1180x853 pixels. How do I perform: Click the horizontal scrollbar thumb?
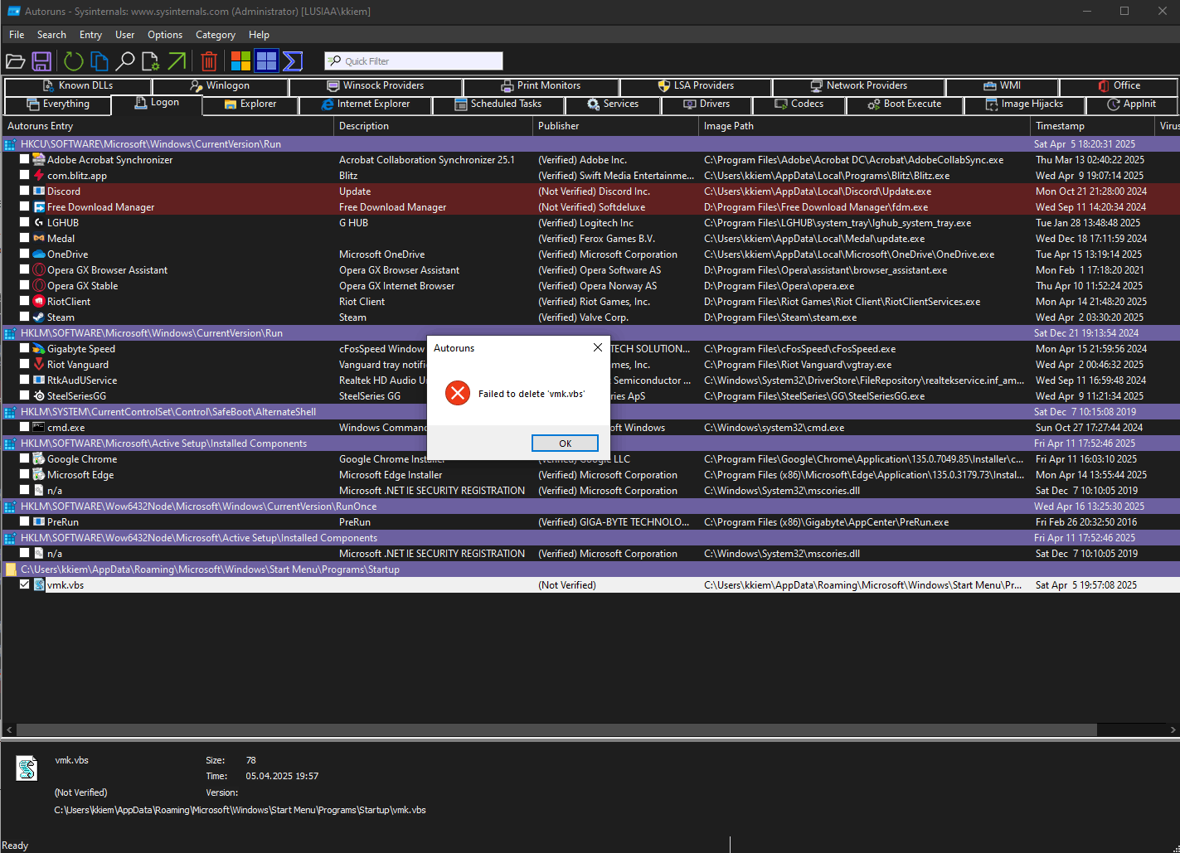pos(556,730)
